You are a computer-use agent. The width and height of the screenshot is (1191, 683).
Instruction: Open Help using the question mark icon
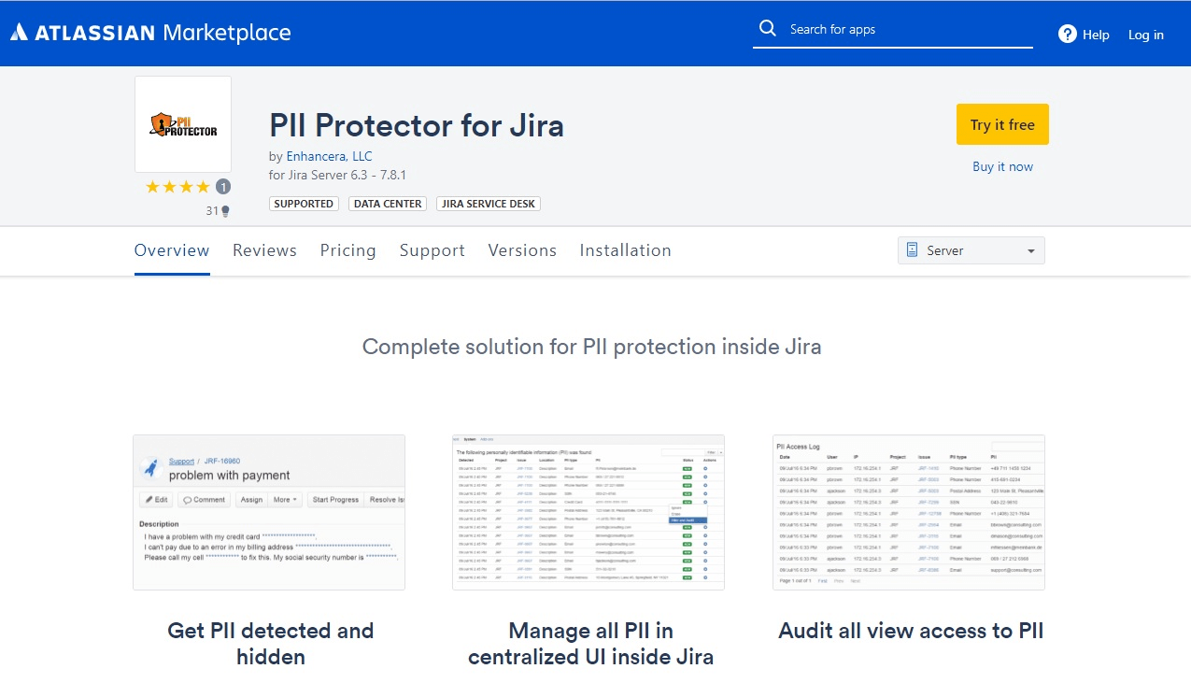[1067, 34]
